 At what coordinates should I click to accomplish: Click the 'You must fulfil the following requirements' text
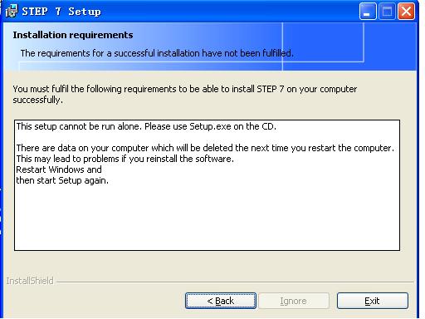[x=185, y=95]
